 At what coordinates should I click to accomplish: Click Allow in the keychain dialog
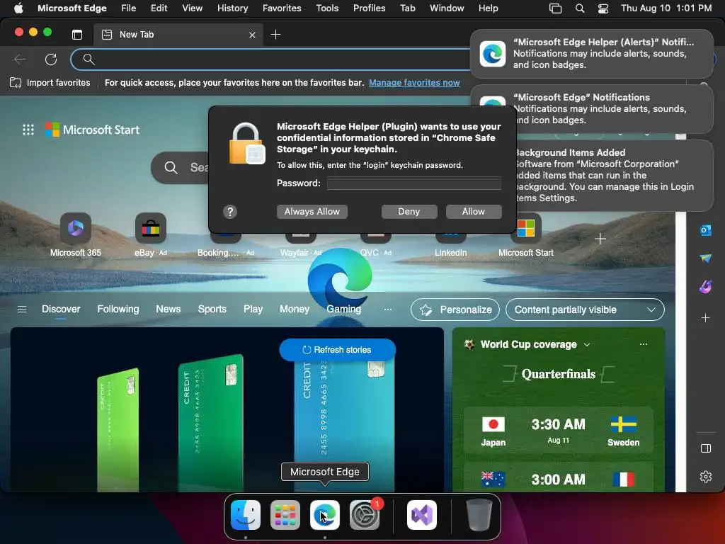(x=474, y=211)
